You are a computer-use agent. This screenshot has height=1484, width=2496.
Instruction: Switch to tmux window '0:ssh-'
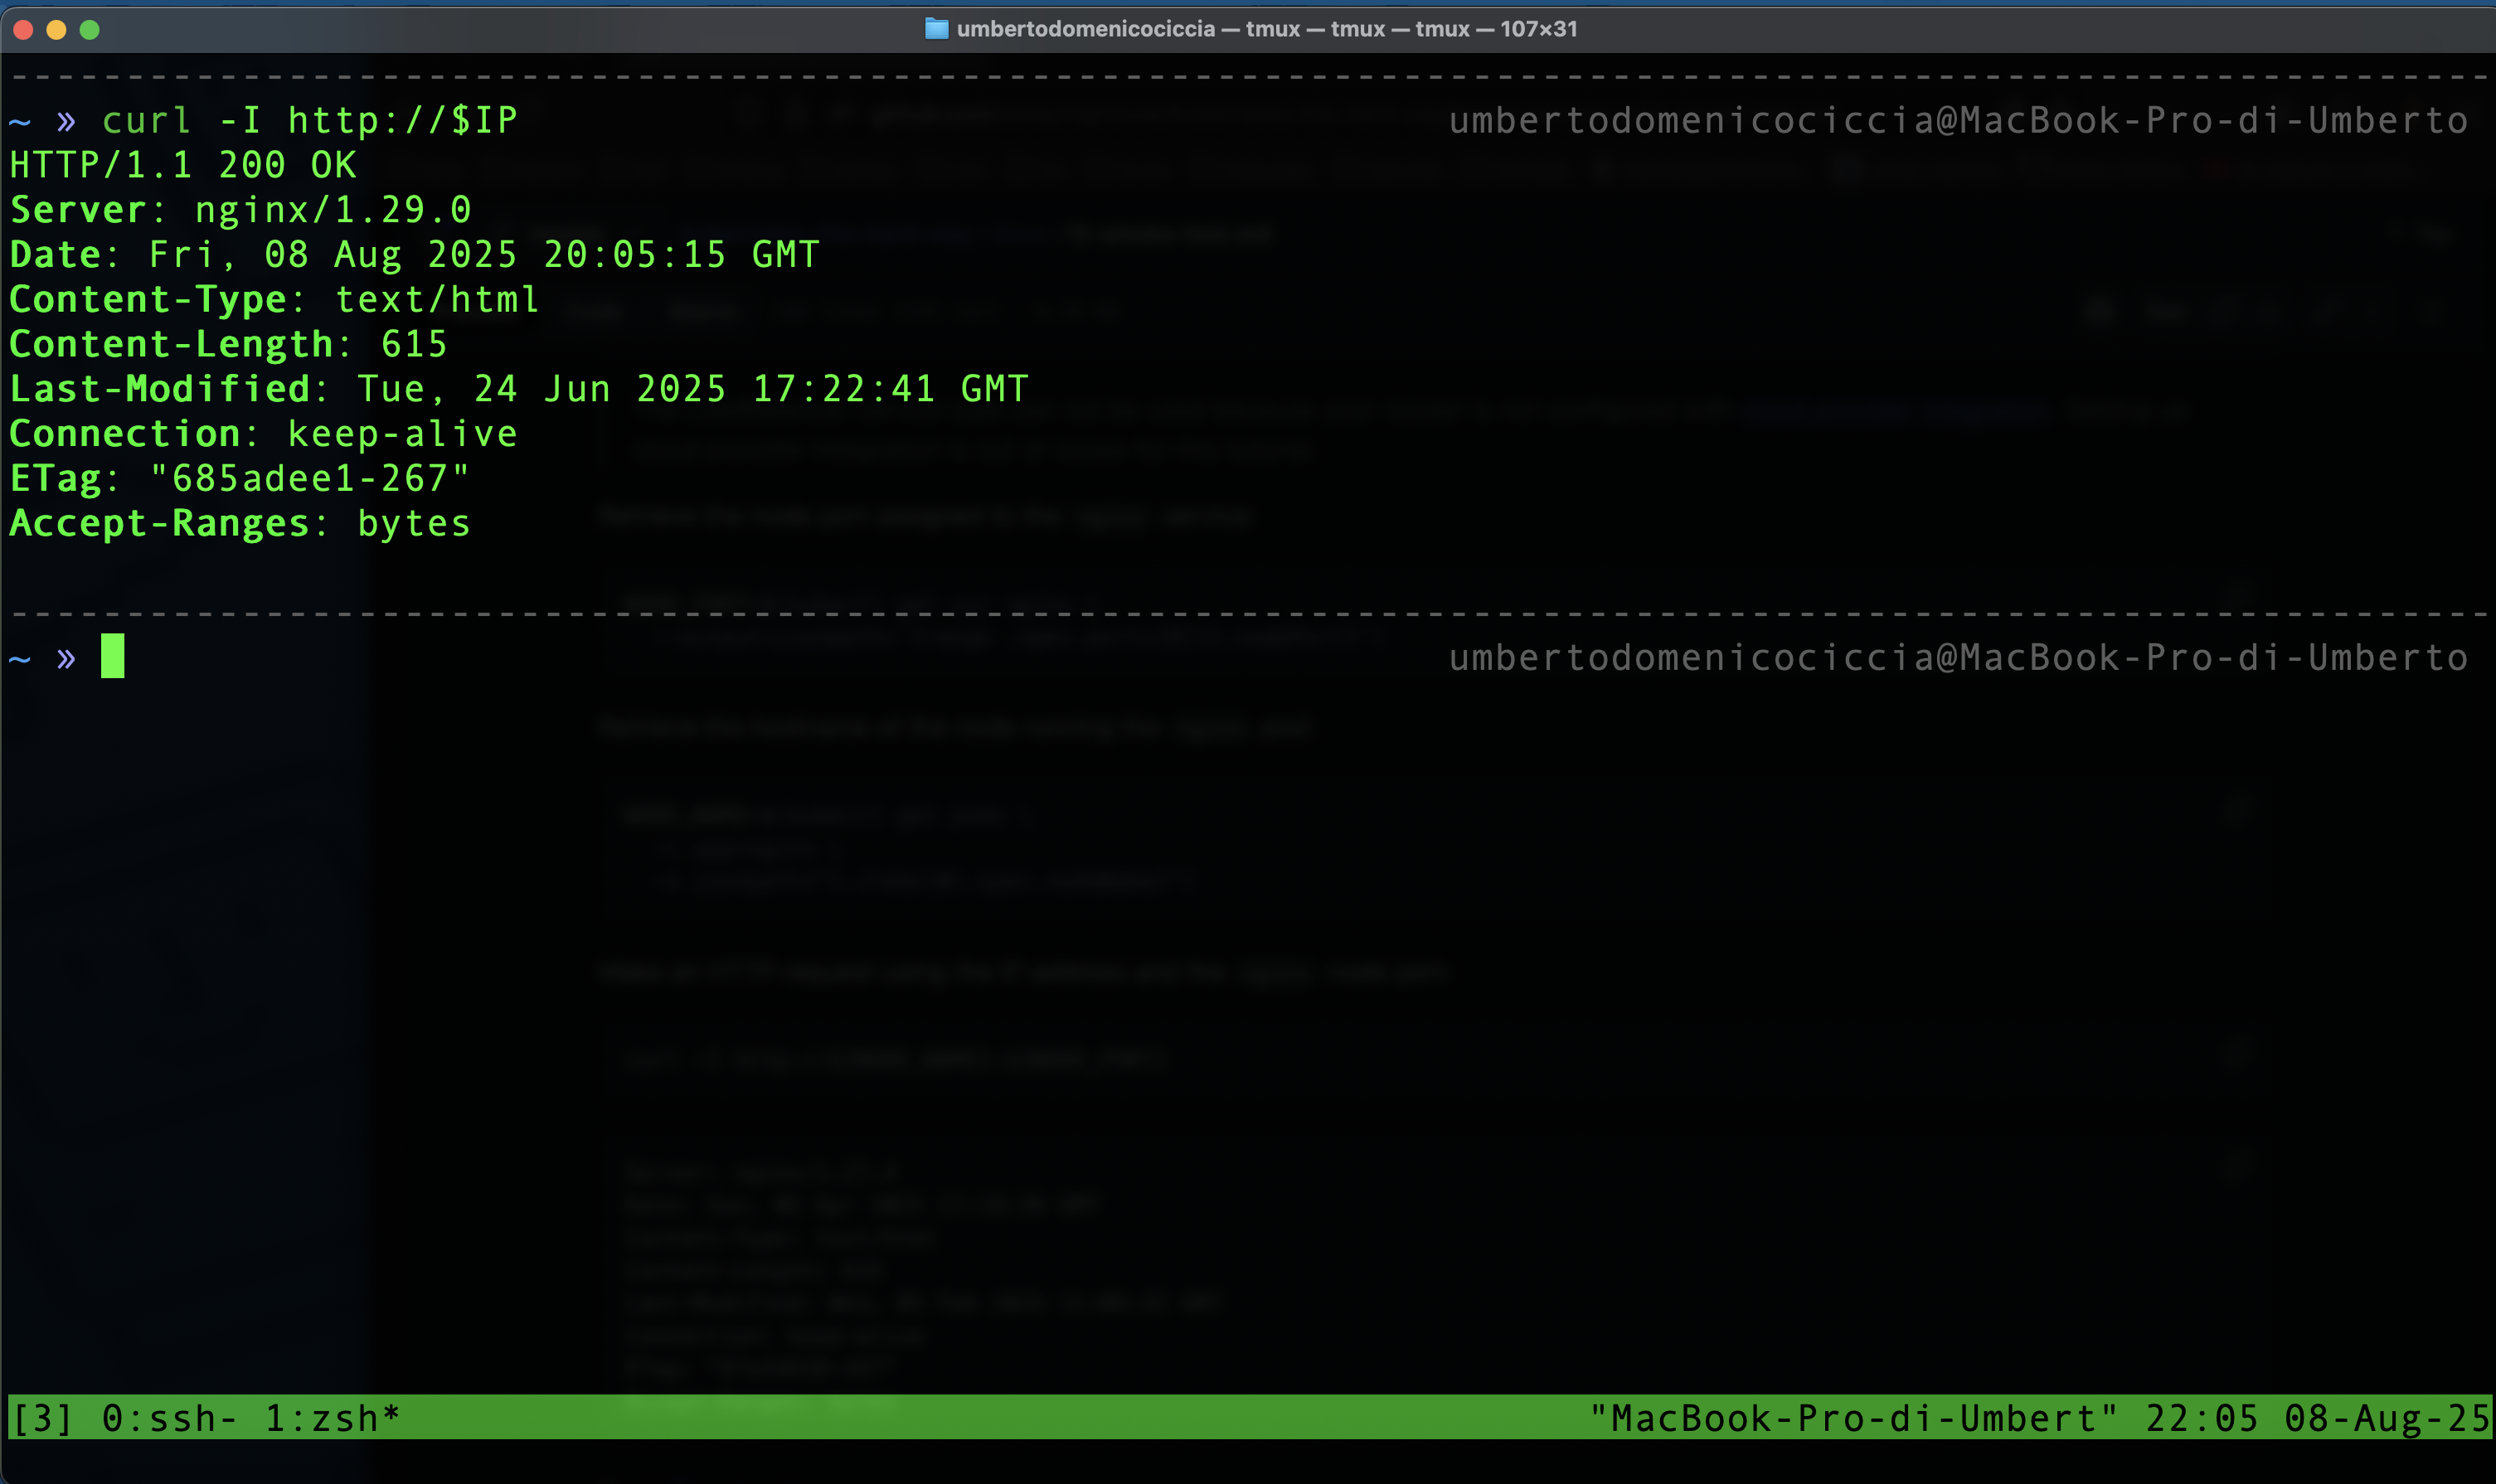tap(170, 1418)
